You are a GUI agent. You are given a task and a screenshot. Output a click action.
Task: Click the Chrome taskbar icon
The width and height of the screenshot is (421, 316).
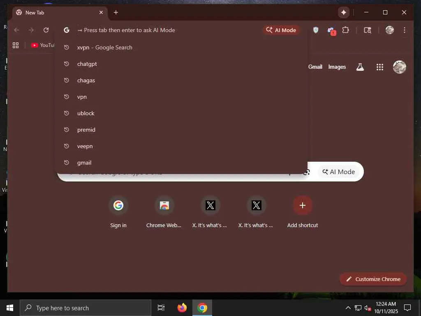point(202,308)
